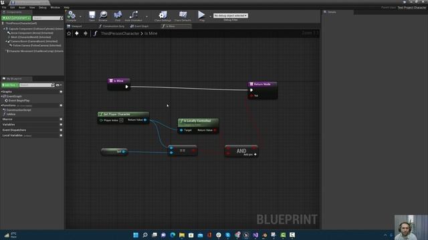The width and height of the screenshot is (428, 240).
Task: Open Add New dropdown in My Blueprint
Action: (x=10, y=85)
